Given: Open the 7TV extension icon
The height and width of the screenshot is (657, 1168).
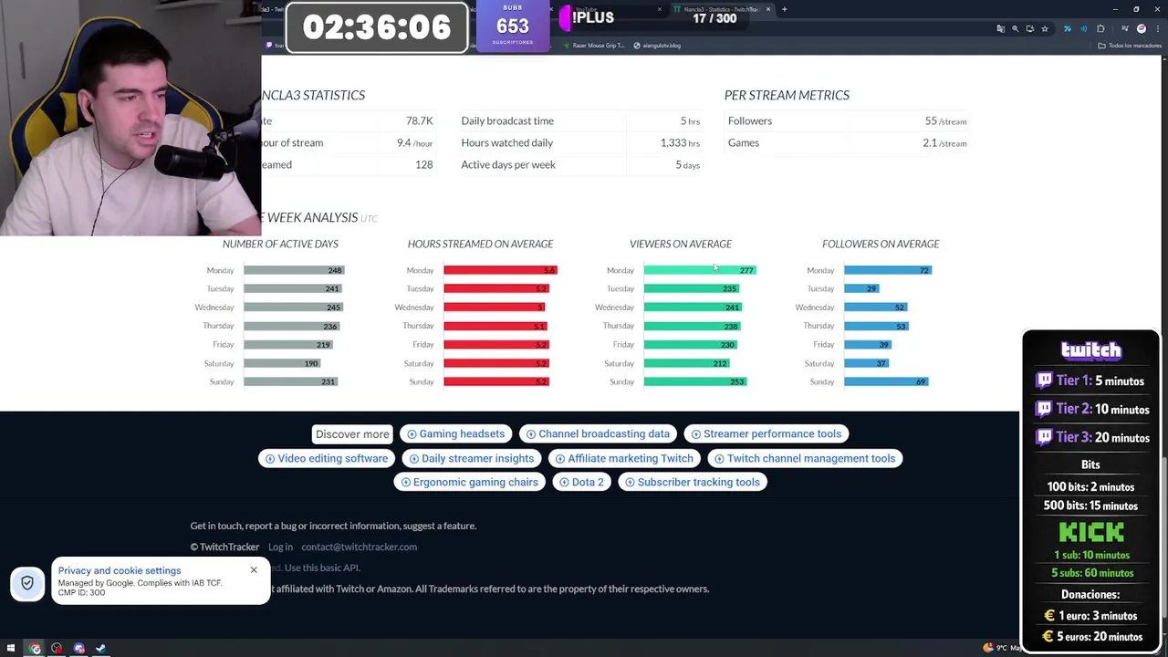Looking at the screenshot, I should click(1068, 28).
